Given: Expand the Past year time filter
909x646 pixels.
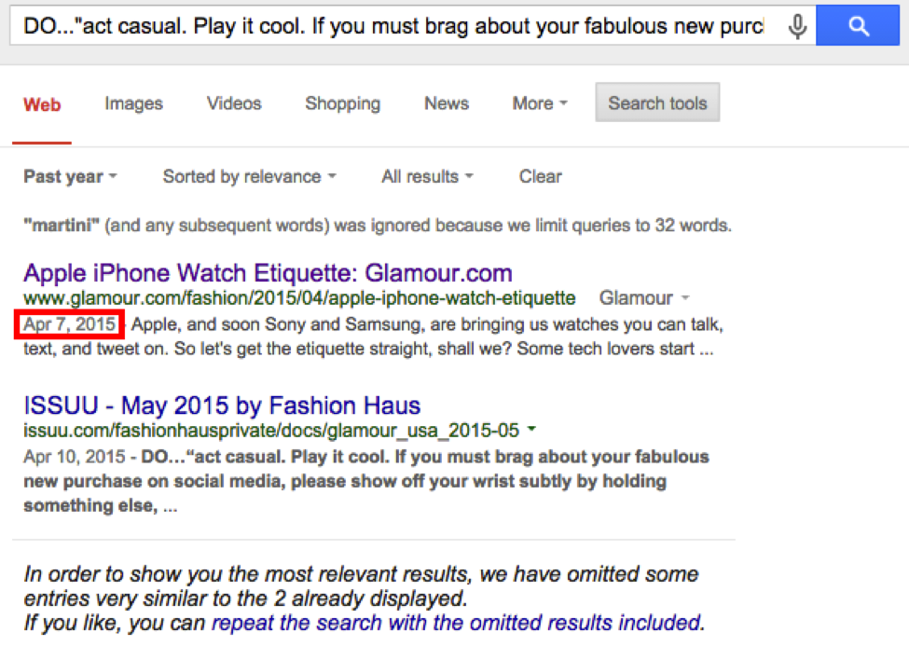Looking at the screenshot, I should 70,176.
